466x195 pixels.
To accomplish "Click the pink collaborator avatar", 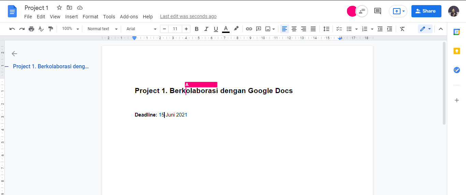I will click(351, 11).
